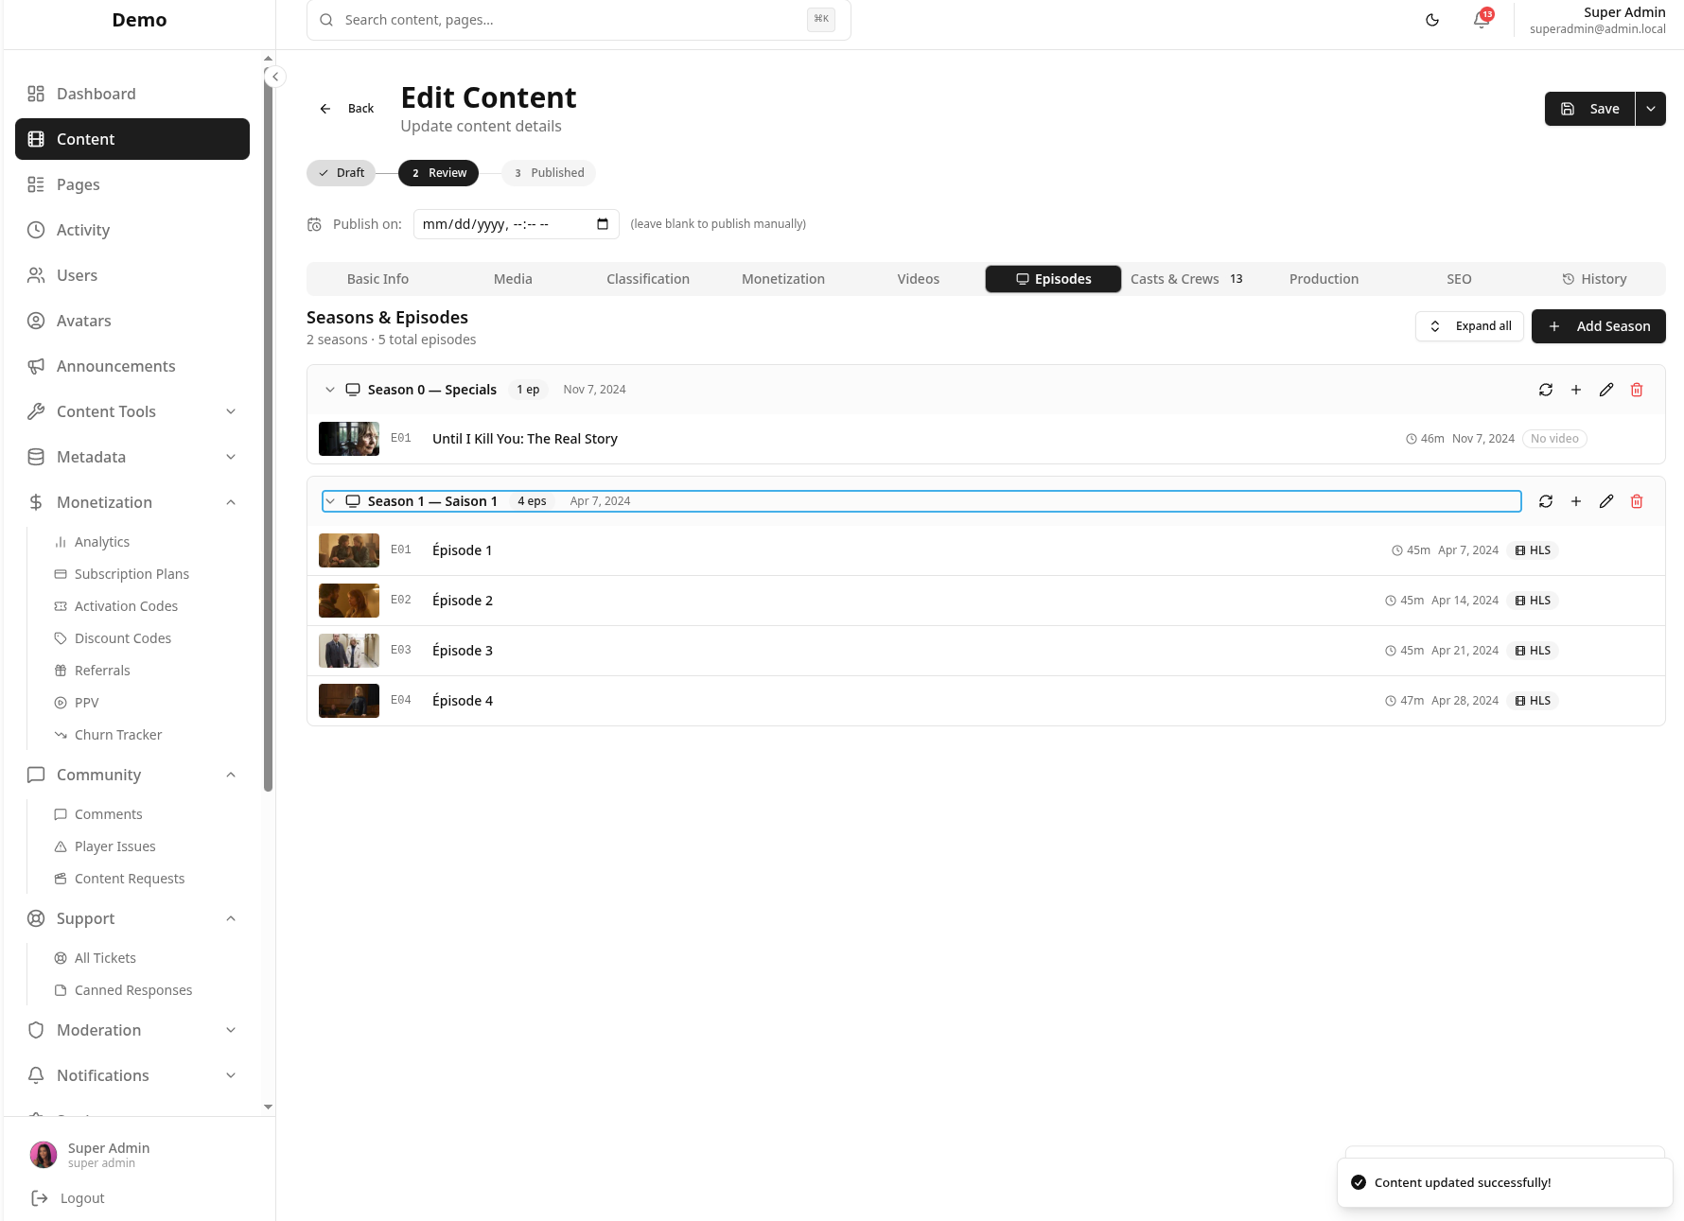Viewport: 1684px width, 1221px height.
Task: Open the notifications bell
Action: click(x=1480, y=20)
